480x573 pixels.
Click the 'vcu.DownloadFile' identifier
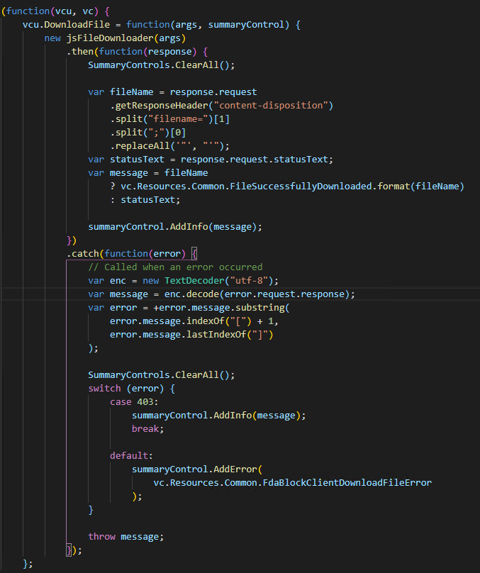66,25
